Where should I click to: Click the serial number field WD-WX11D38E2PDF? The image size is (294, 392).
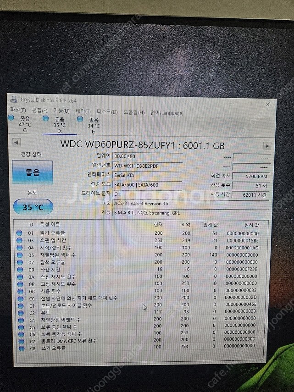(147, 166)
